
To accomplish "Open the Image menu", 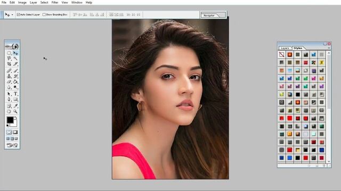I will click(22, 3).
